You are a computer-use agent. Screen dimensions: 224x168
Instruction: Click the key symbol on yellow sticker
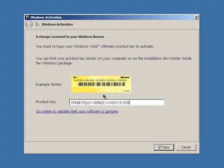tap(75, 78)
